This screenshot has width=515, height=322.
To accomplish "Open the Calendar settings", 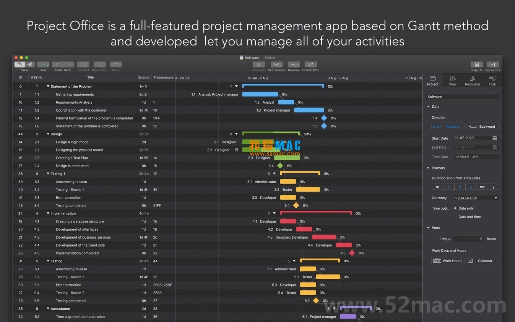I will click(x=483, y=260).
